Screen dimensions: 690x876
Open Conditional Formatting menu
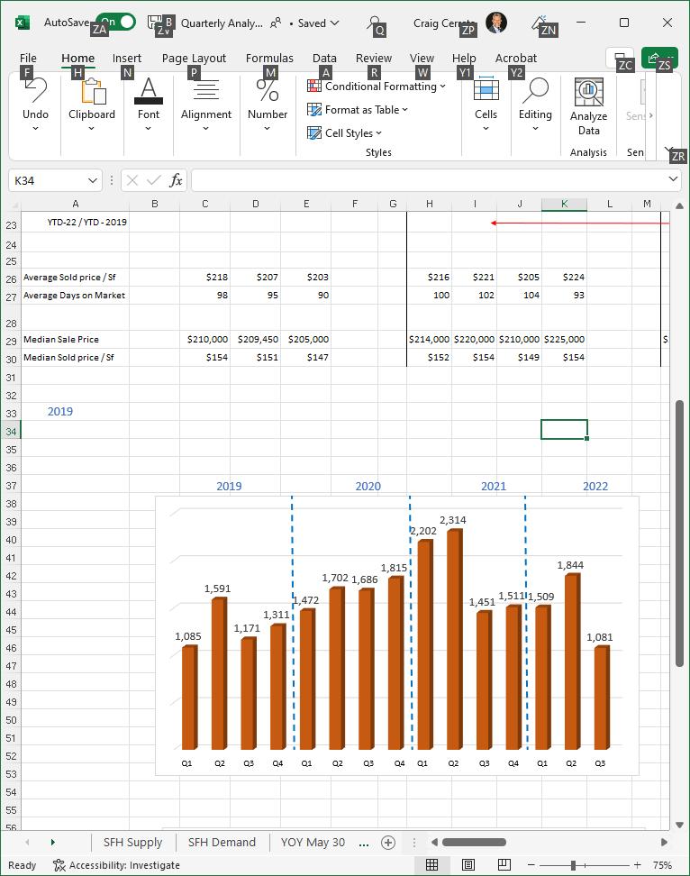click(x=377, y=86)
